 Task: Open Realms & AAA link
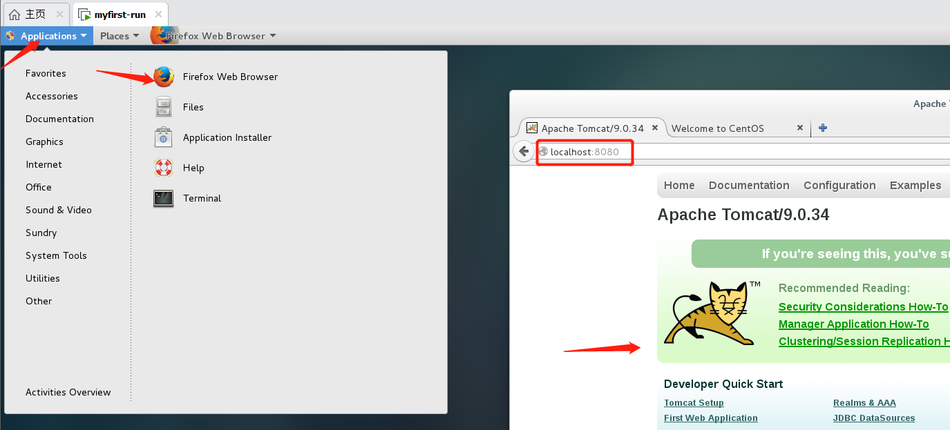(x=864, y=402)
